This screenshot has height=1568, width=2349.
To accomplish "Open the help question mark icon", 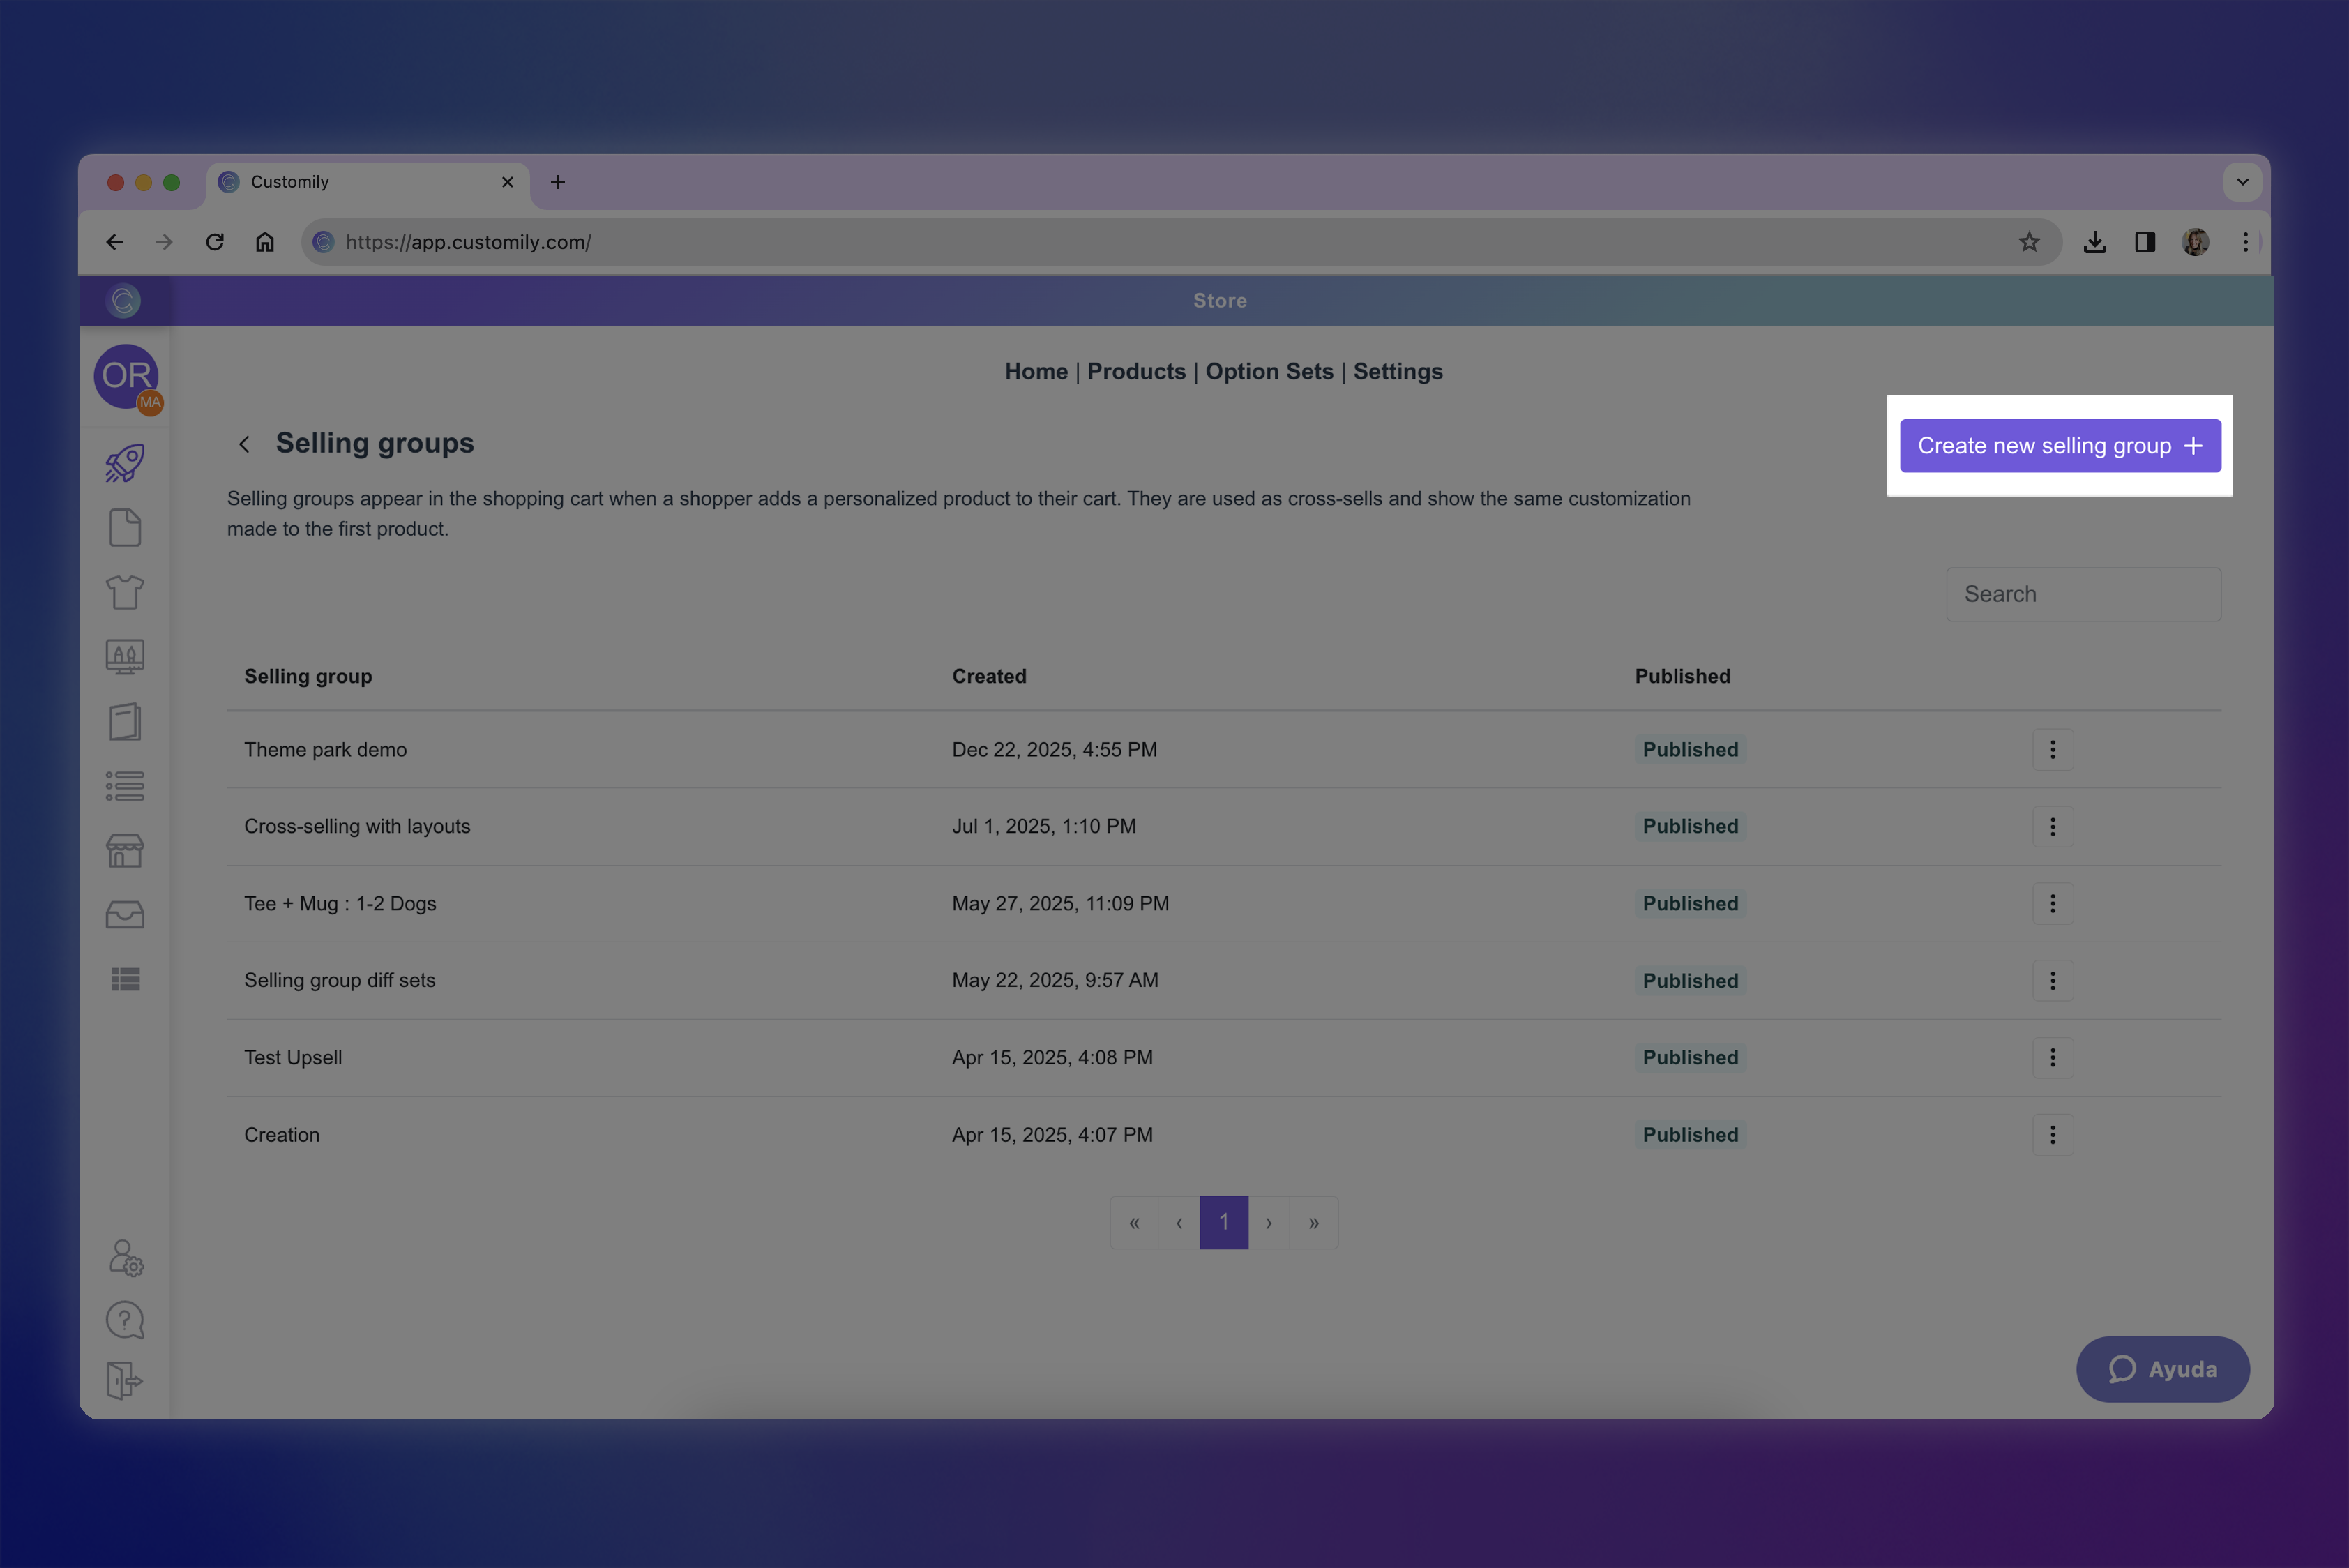I will [x=125, y=1320].
